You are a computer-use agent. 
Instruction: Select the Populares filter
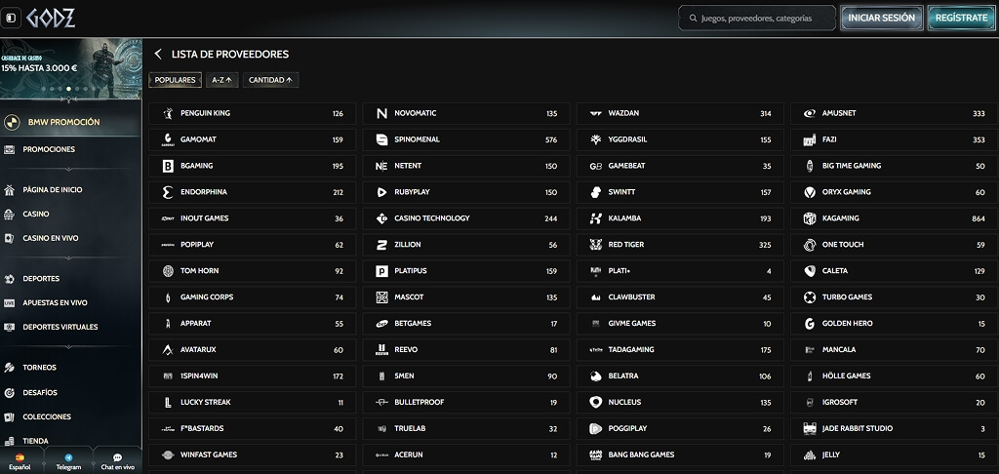(x=176, y=80)
